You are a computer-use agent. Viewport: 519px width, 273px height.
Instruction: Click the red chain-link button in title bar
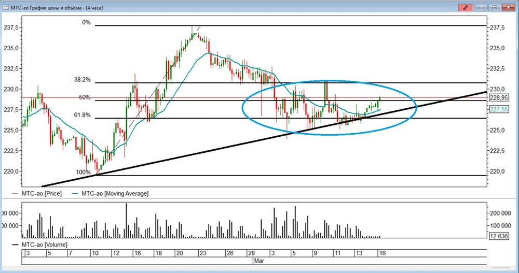pos(465,7)
